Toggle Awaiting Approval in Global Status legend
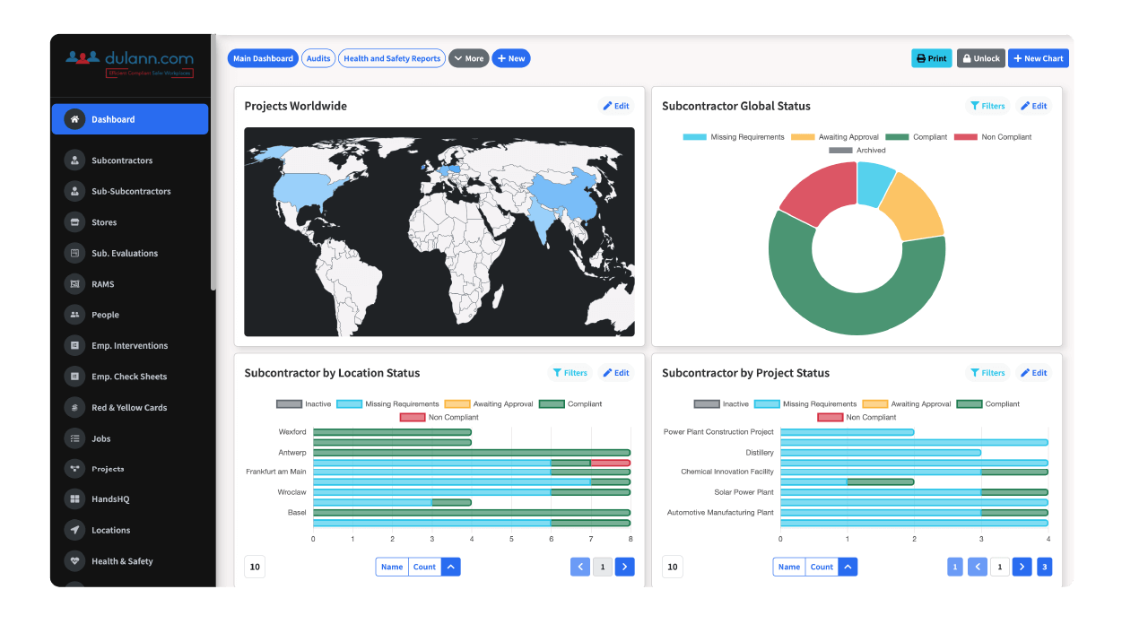The width and height of the screenshot is (1122, 624). coord(835,137)
